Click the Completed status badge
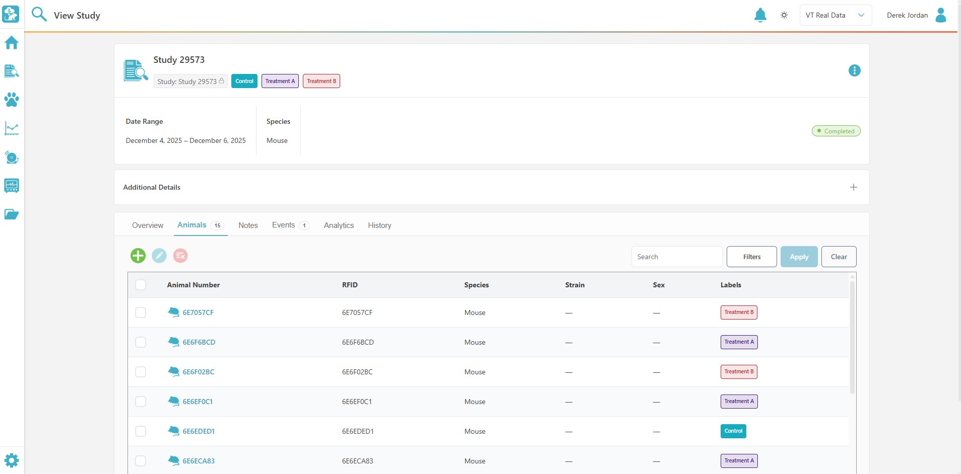This screenshot has height=474, width=961. (x=836, y=131)
